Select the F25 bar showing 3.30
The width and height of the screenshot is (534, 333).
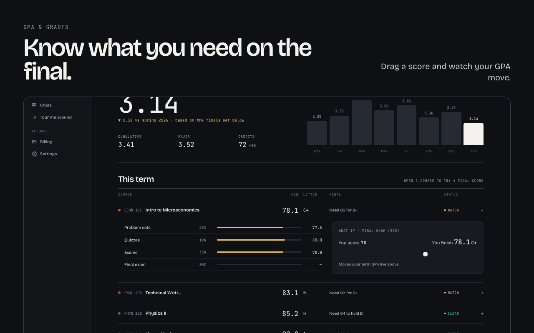pyautogui.click(x=429, y=131)
